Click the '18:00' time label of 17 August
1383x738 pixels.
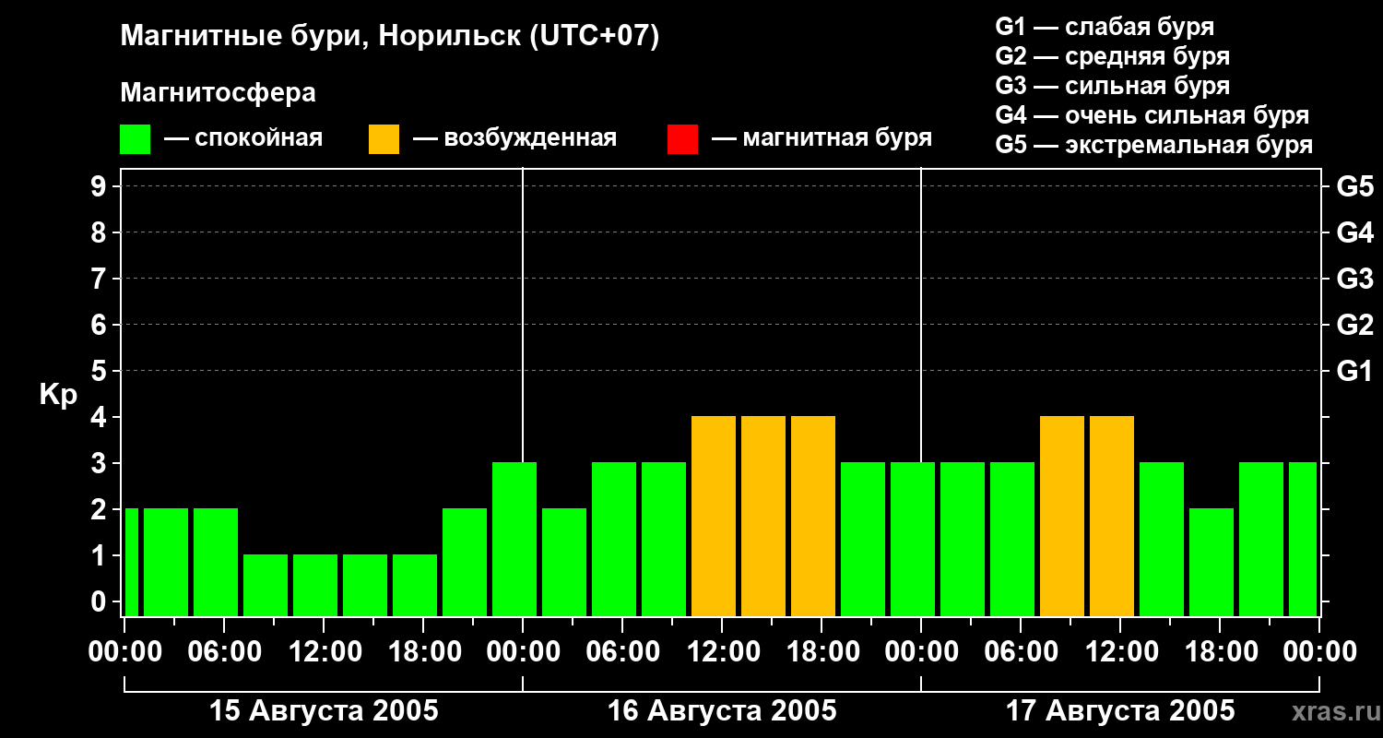(x=1220, y=652)
